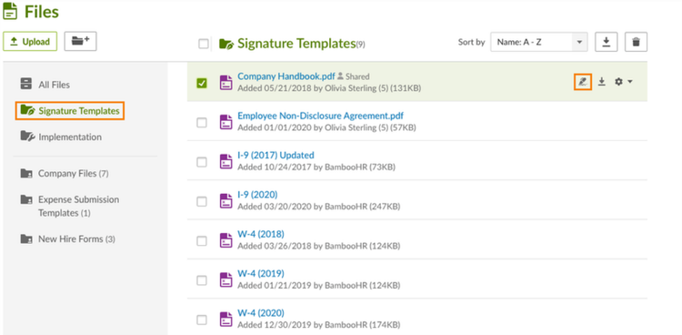This screenshot has height=335, width=682.
Task: Tick the W-4 (2018) file checkbox
Action: 202,241
